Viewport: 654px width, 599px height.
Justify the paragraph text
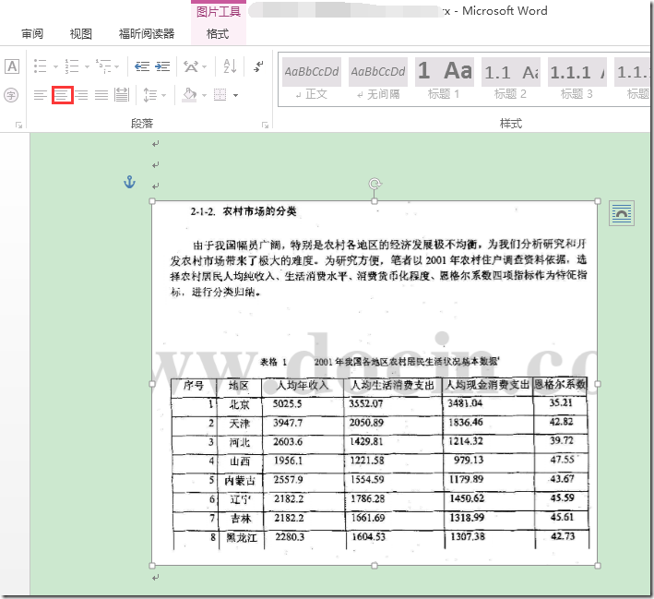tap(101, 95)
